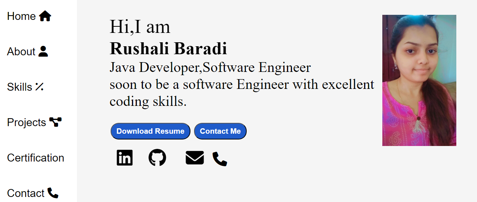Viewport: 477px width, 202px height.
Task: Download the resume via blue button
Action: (x=151, y=131)
